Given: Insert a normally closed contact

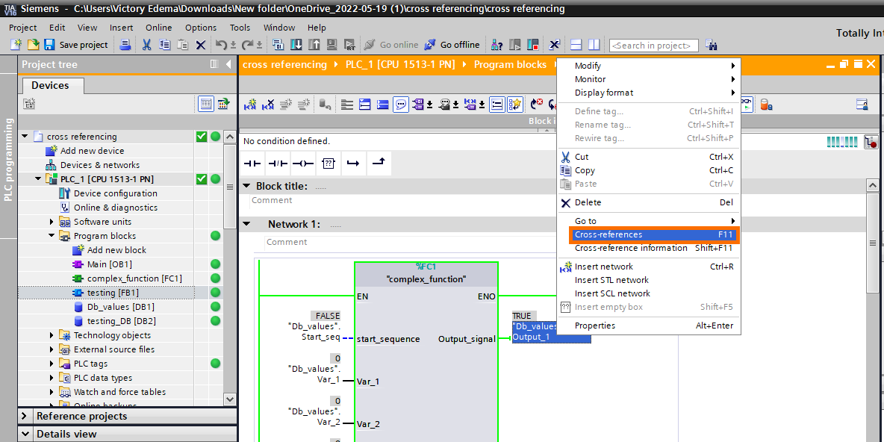Looking at the screenshot, I should pyautogui.click(x=278, y=163).
